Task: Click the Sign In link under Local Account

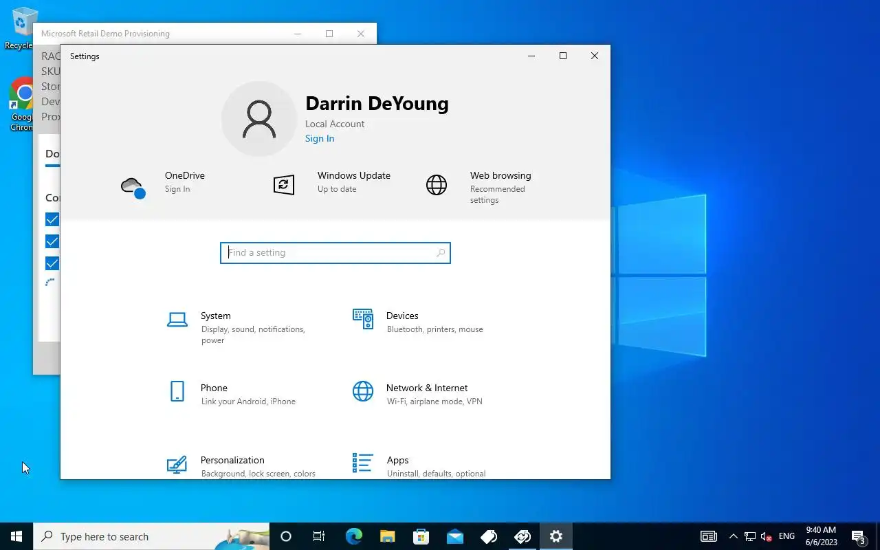Action: [x=320, y=138]
